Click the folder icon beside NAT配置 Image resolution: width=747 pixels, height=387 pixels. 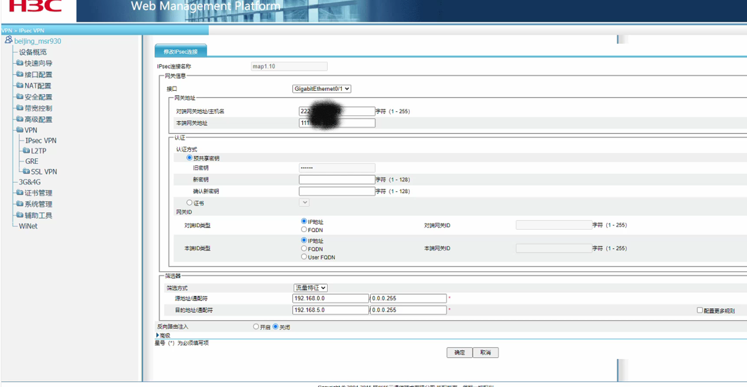pos(19,85)
